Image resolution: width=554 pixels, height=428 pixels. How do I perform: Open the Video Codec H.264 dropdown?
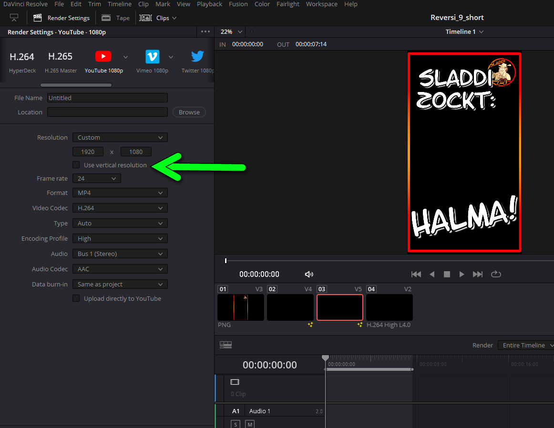[x=120, y=208]
